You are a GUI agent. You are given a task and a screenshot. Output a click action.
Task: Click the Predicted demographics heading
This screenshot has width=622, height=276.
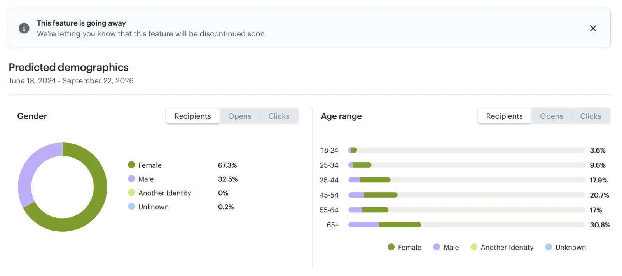[68, 67]
